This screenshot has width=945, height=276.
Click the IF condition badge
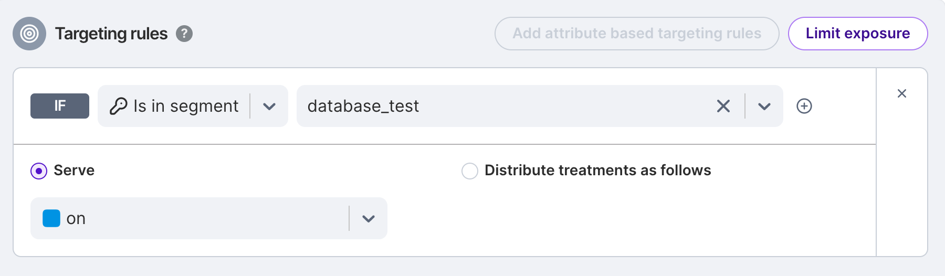click(60, 106)
